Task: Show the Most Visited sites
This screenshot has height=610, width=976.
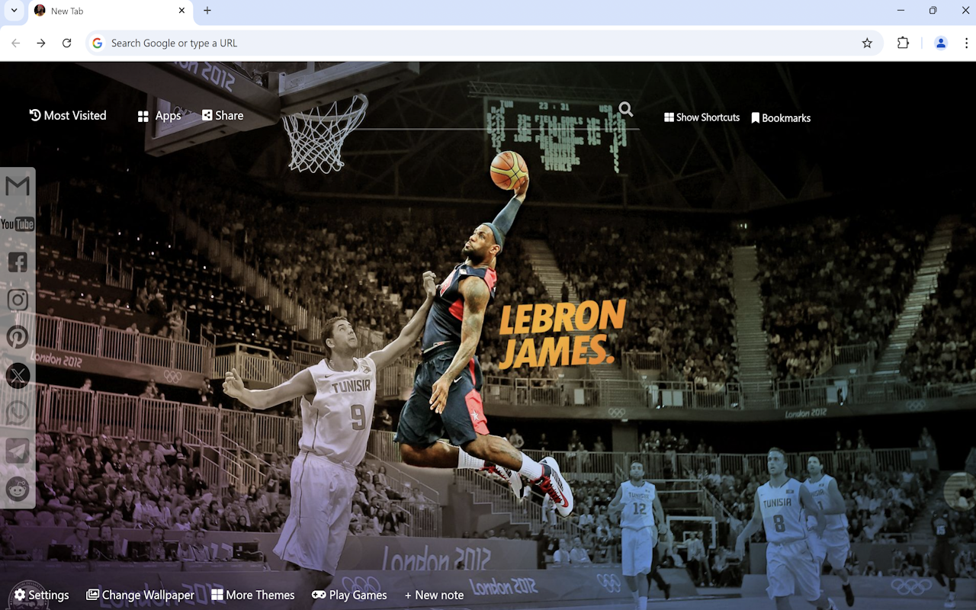Action: click(x=67, y=115)
